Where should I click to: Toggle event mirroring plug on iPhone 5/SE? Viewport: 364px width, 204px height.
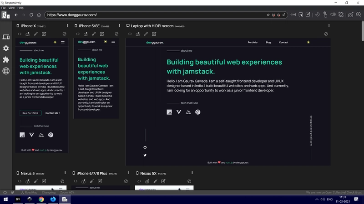point(94,34)
